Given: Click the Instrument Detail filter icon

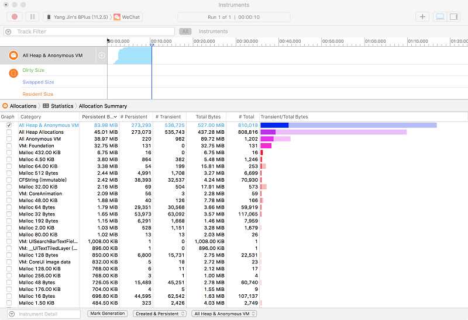Looking at the screenshot, I should (x=12, y=314).
